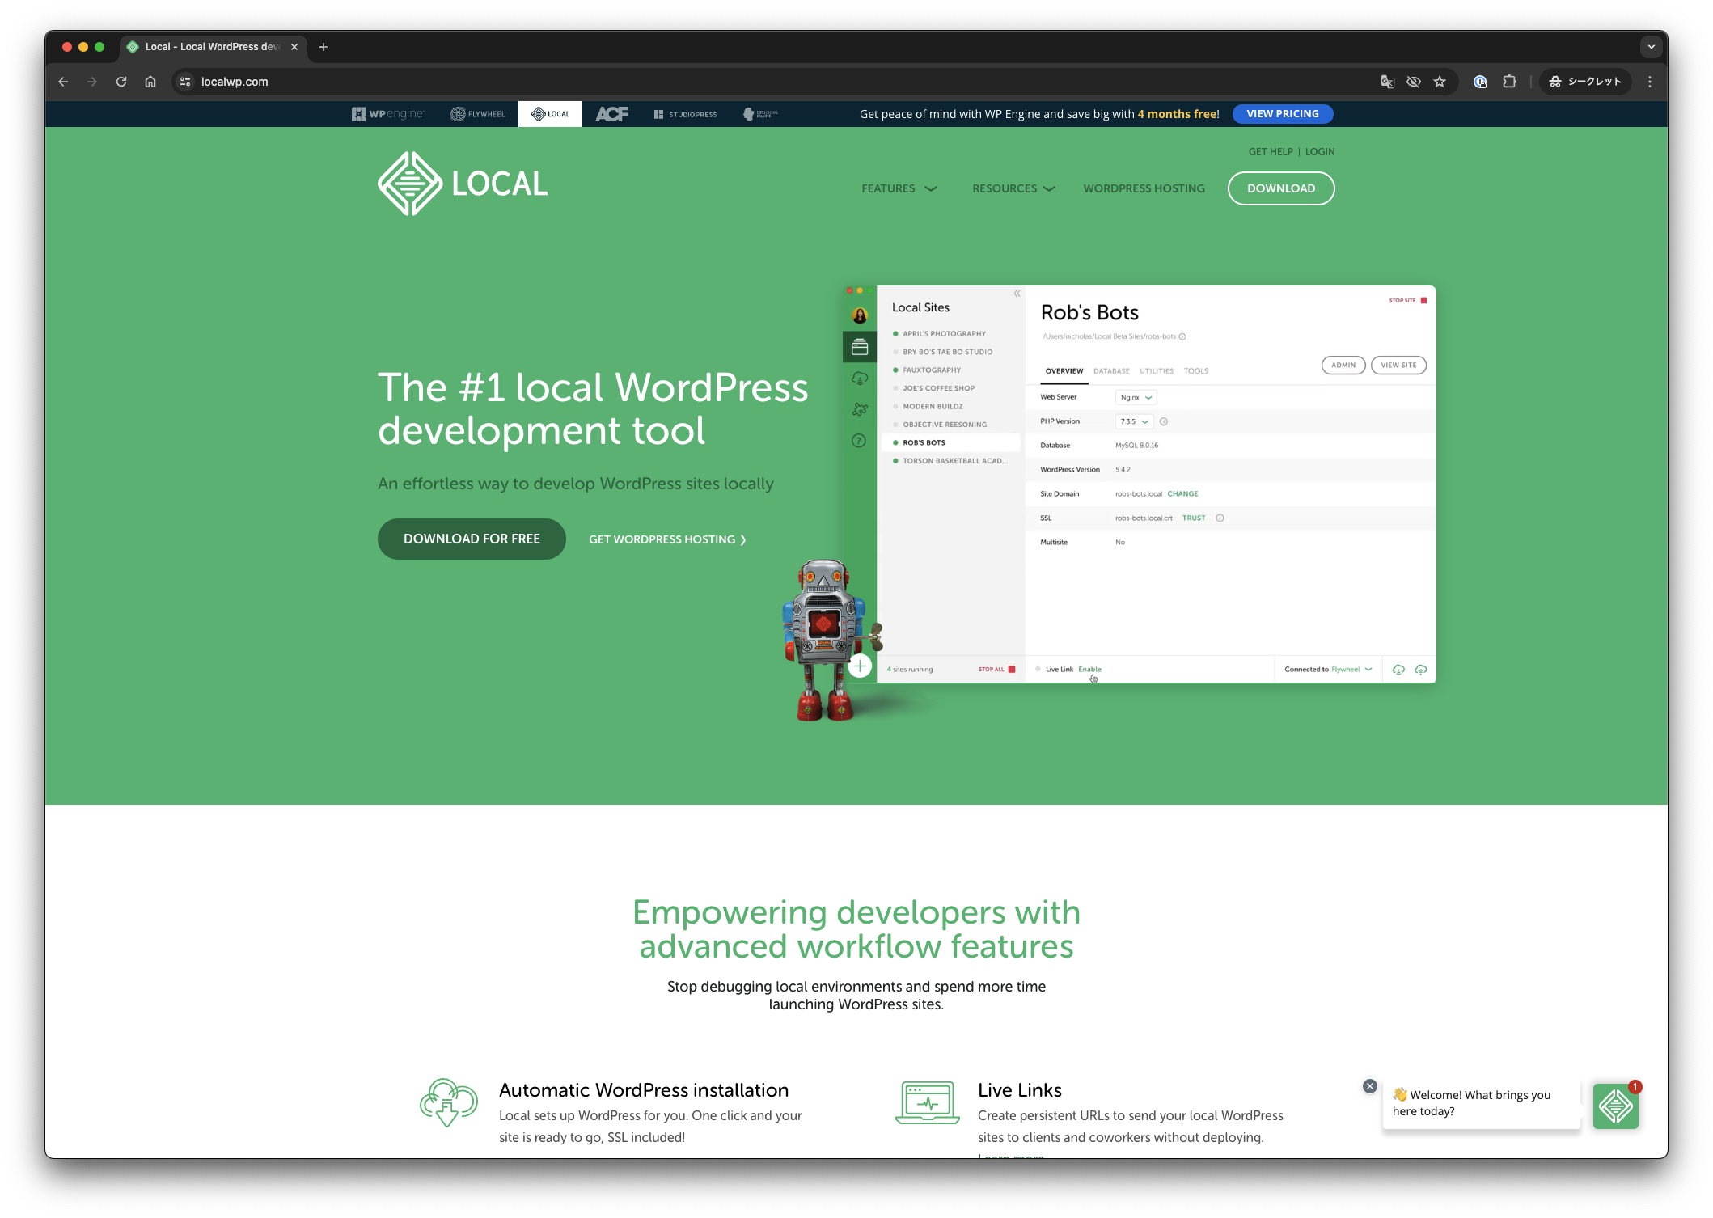View site information for localwp.com
Image resolution: width=1713 pixels, height=1218 pixels.
click(x=185, y=82)
